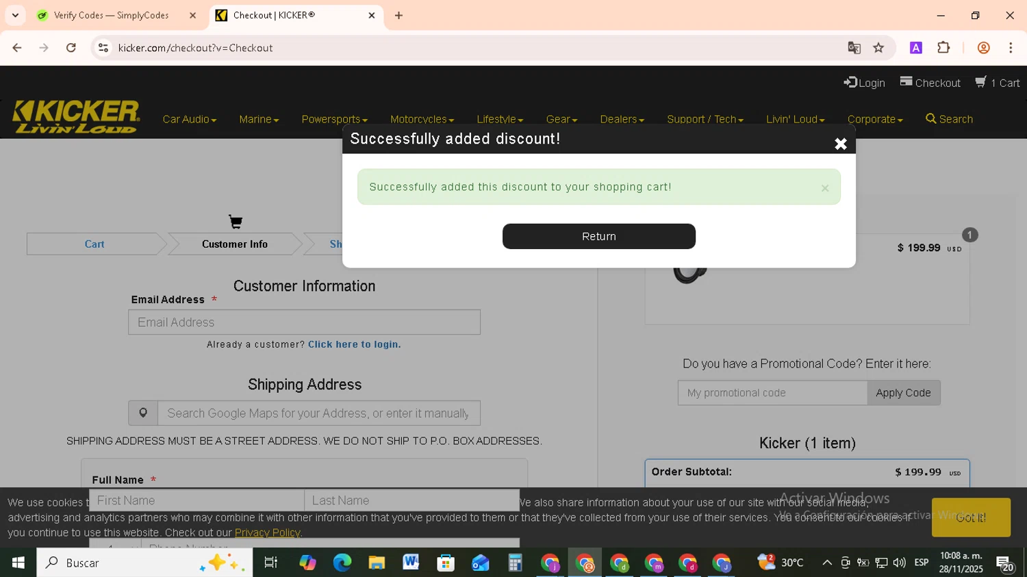This screenshot has width=1027, height=577.
Task: Expand the Gear navigation menu
Action: pos(561,119)
